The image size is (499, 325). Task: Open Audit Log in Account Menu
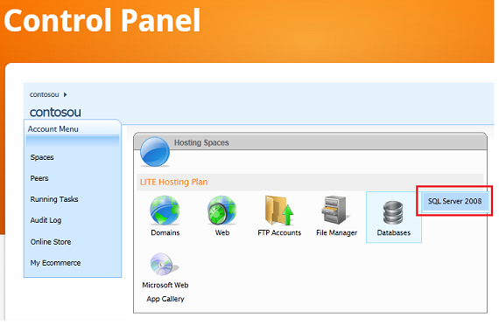(46, 220)
